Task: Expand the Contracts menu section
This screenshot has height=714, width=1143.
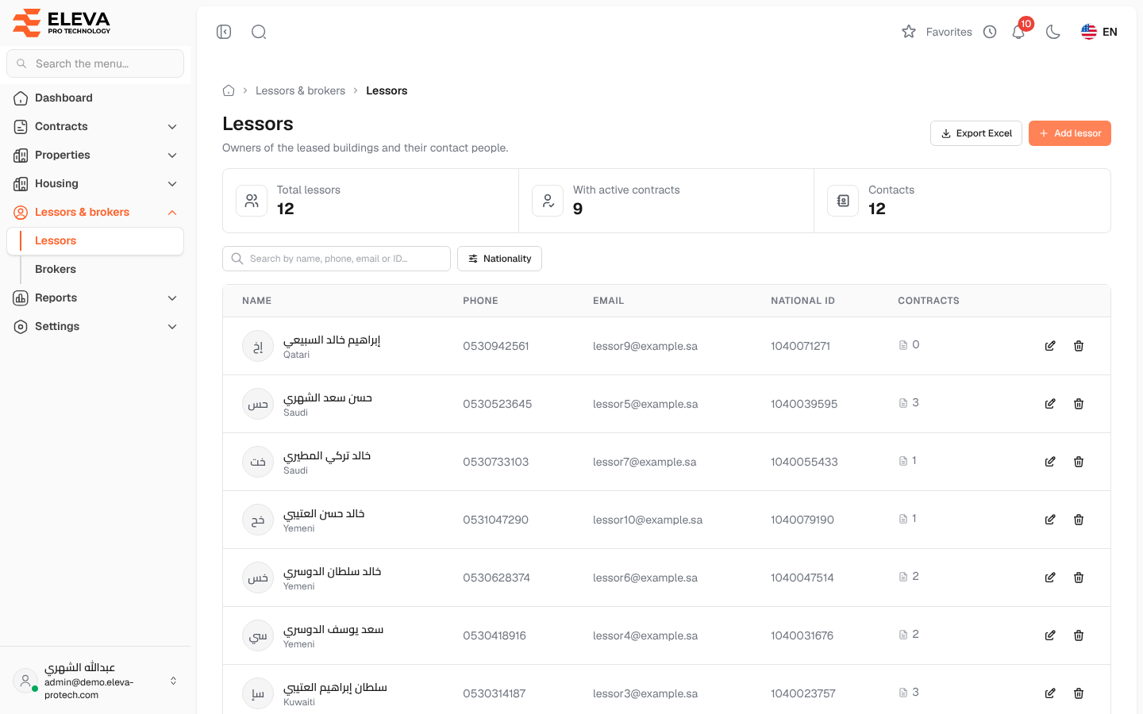Action: (x=95, y=126)
